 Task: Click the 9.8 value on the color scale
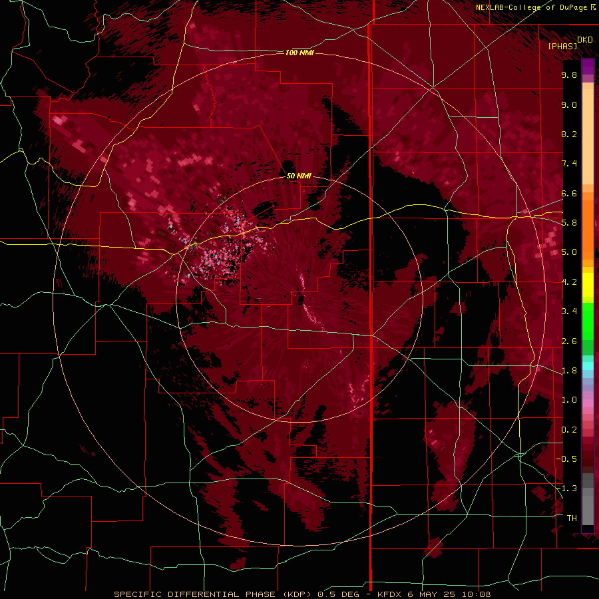coord(569,75)
